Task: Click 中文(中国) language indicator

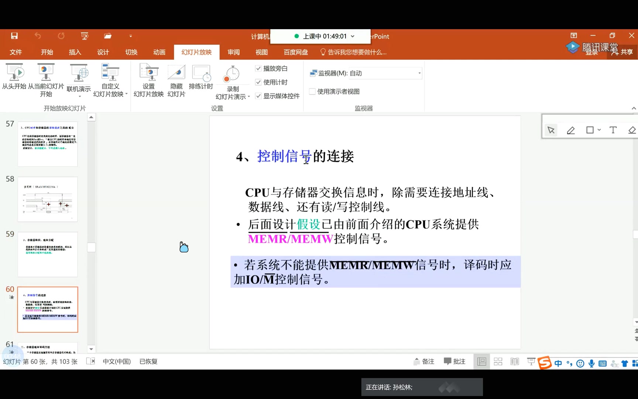Action: [x=117, y=361]
